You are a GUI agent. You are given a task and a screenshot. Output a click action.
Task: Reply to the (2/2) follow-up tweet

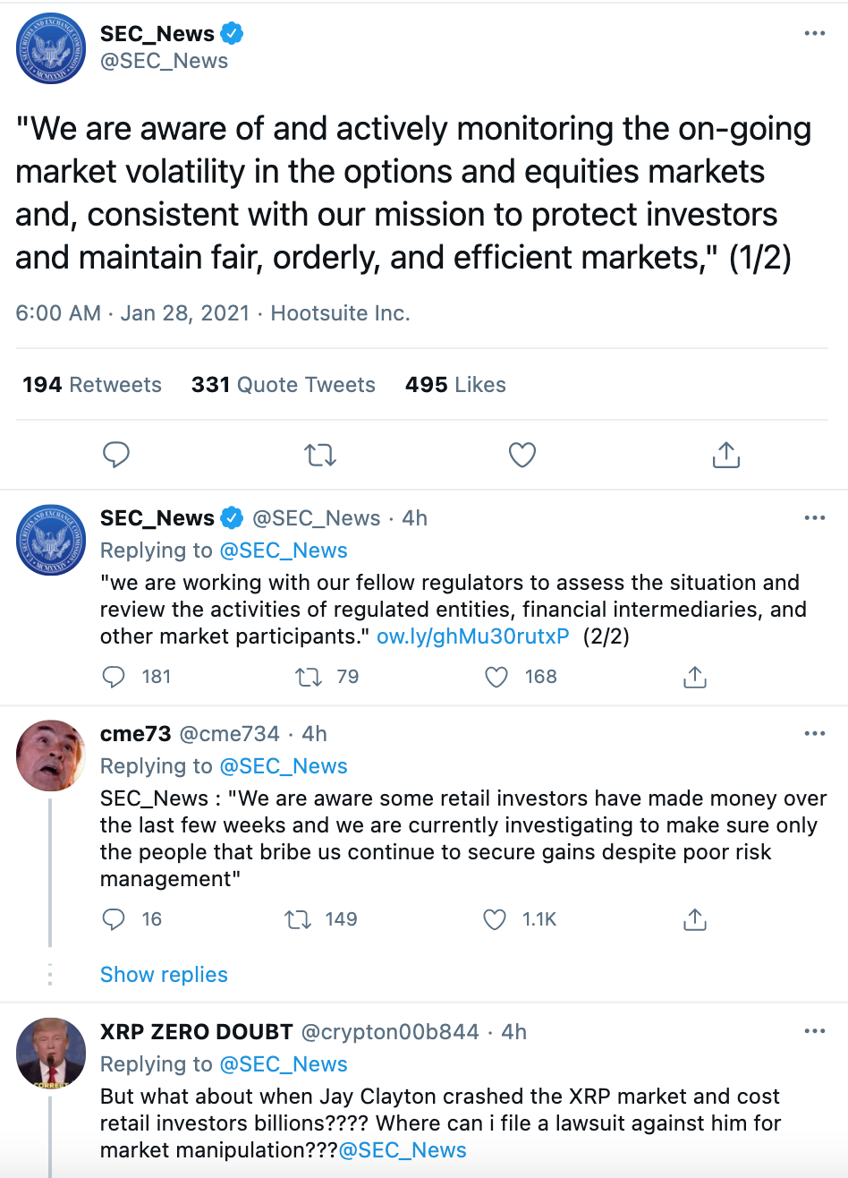[x=114, y=678]
